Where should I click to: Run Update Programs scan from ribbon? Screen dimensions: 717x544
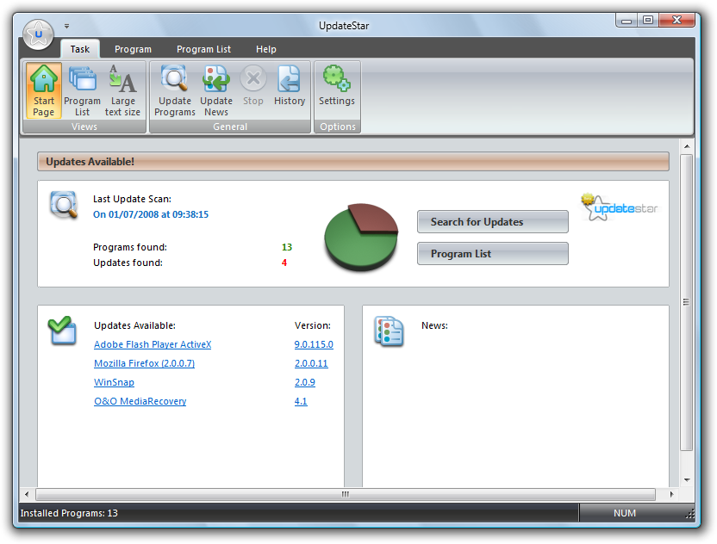click(x=175, y=90)
